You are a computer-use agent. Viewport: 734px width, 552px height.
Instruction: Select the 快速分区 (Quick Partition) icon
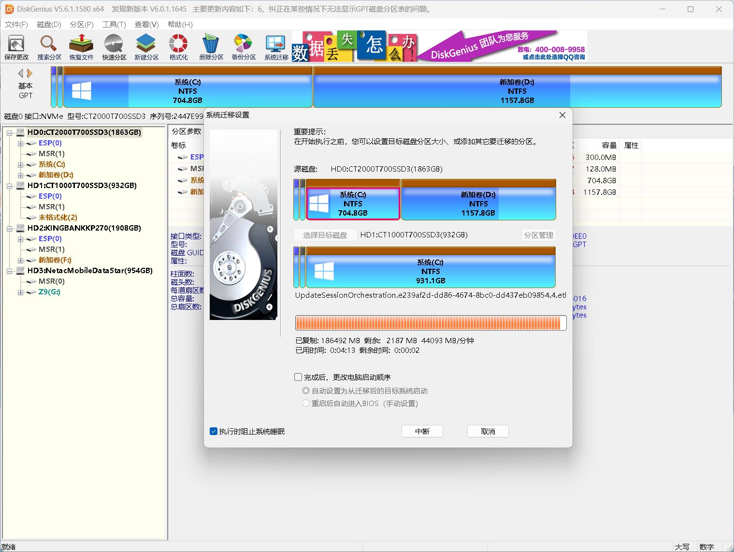click(114, 47)
